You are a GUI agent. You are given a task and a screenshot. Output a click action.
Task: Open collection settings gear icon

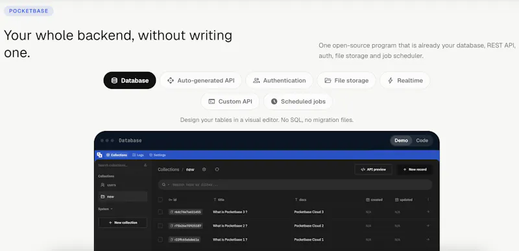[x=204, y=169]
